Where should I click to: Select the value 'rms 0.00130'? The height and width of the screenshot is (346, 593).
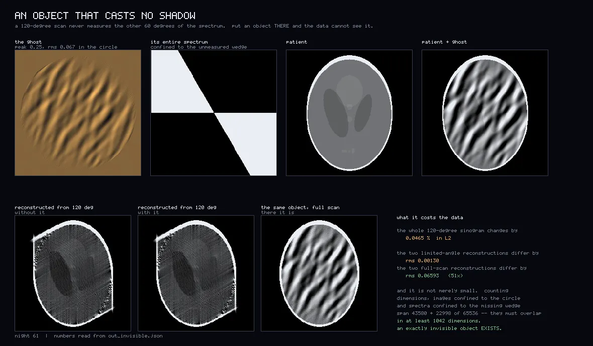click(423, 261)
